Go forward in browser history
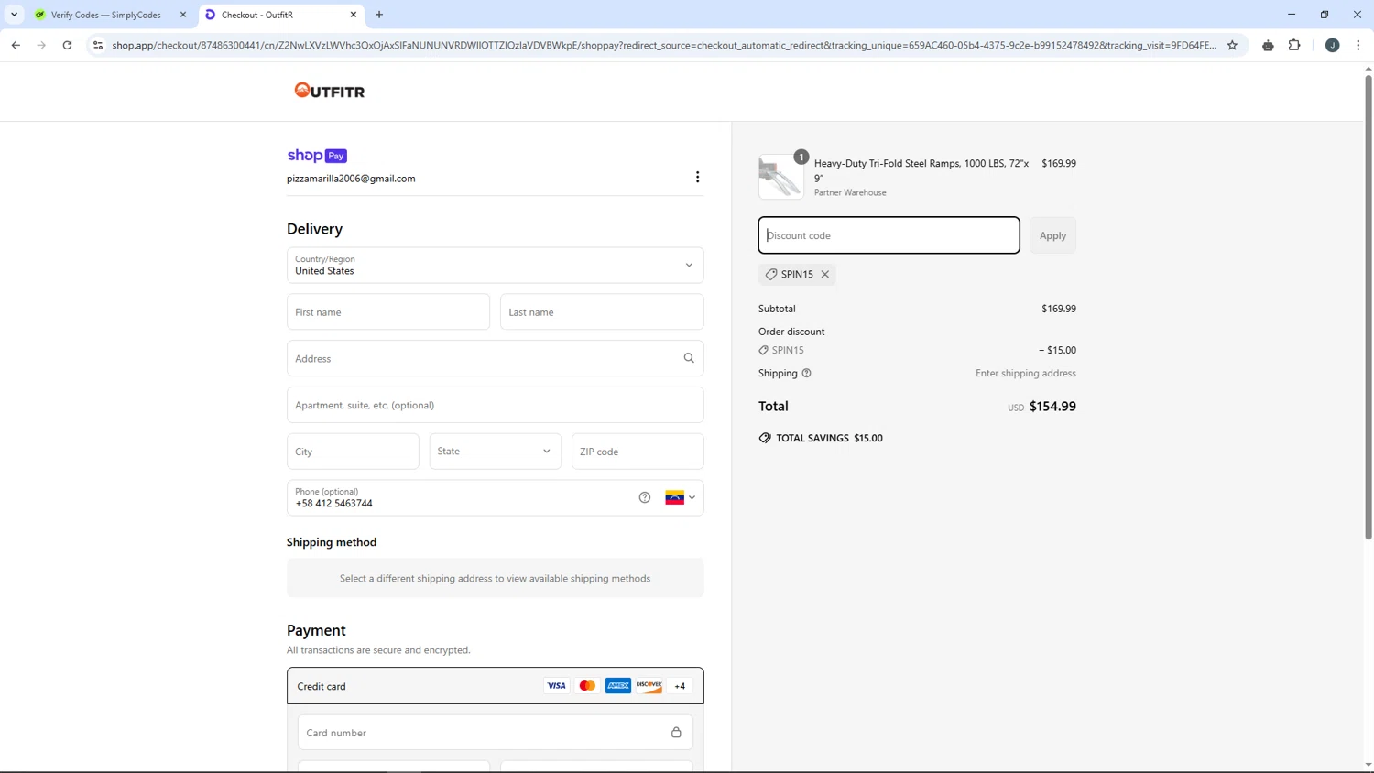1374x773 pixels. click(x=41, y=45)
